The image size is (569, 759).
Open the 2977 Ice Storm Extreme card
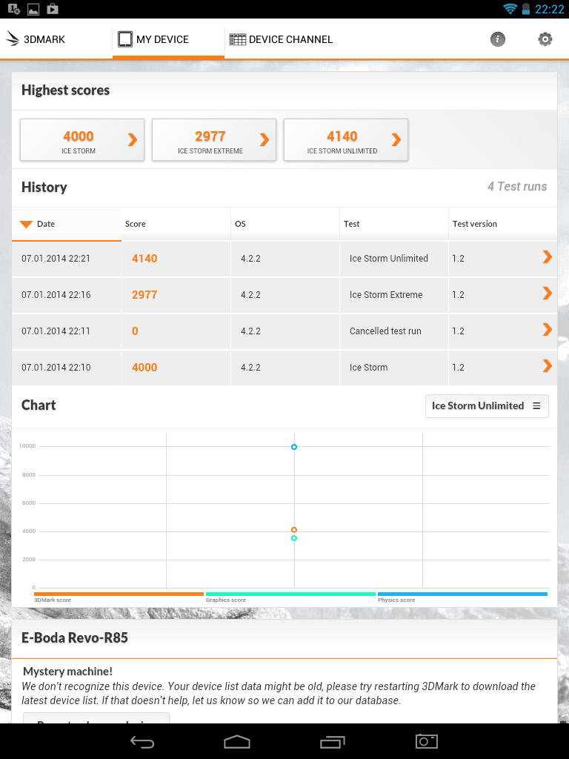(x=214, y=140)
